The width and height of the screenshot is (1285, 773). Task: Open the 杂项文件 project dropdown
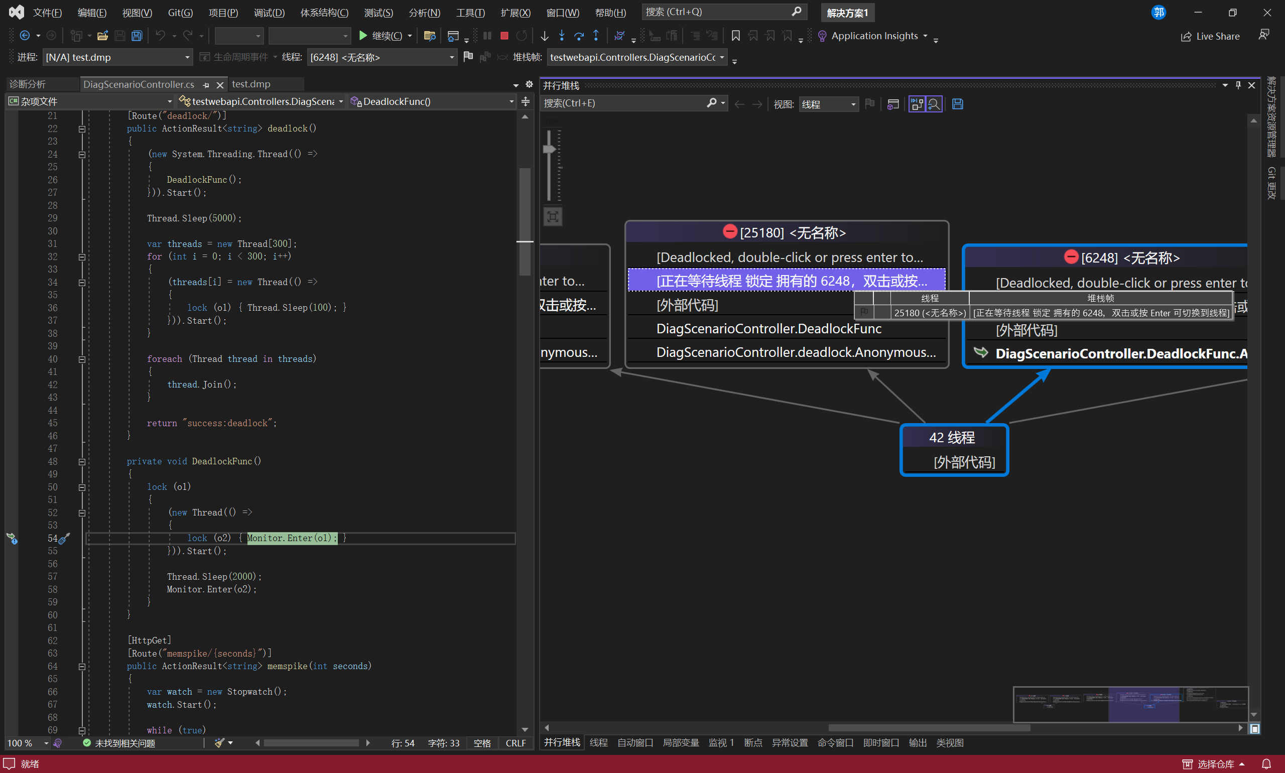91,101
